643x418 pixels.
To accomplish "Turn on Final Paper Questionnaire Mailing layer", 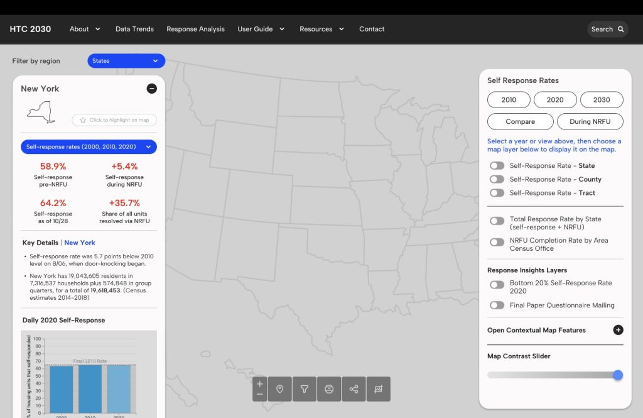I will click(x=497, y=305).
